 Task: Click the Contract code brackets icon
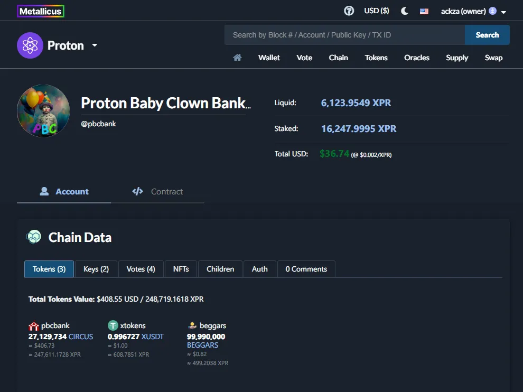click(137, 191)
